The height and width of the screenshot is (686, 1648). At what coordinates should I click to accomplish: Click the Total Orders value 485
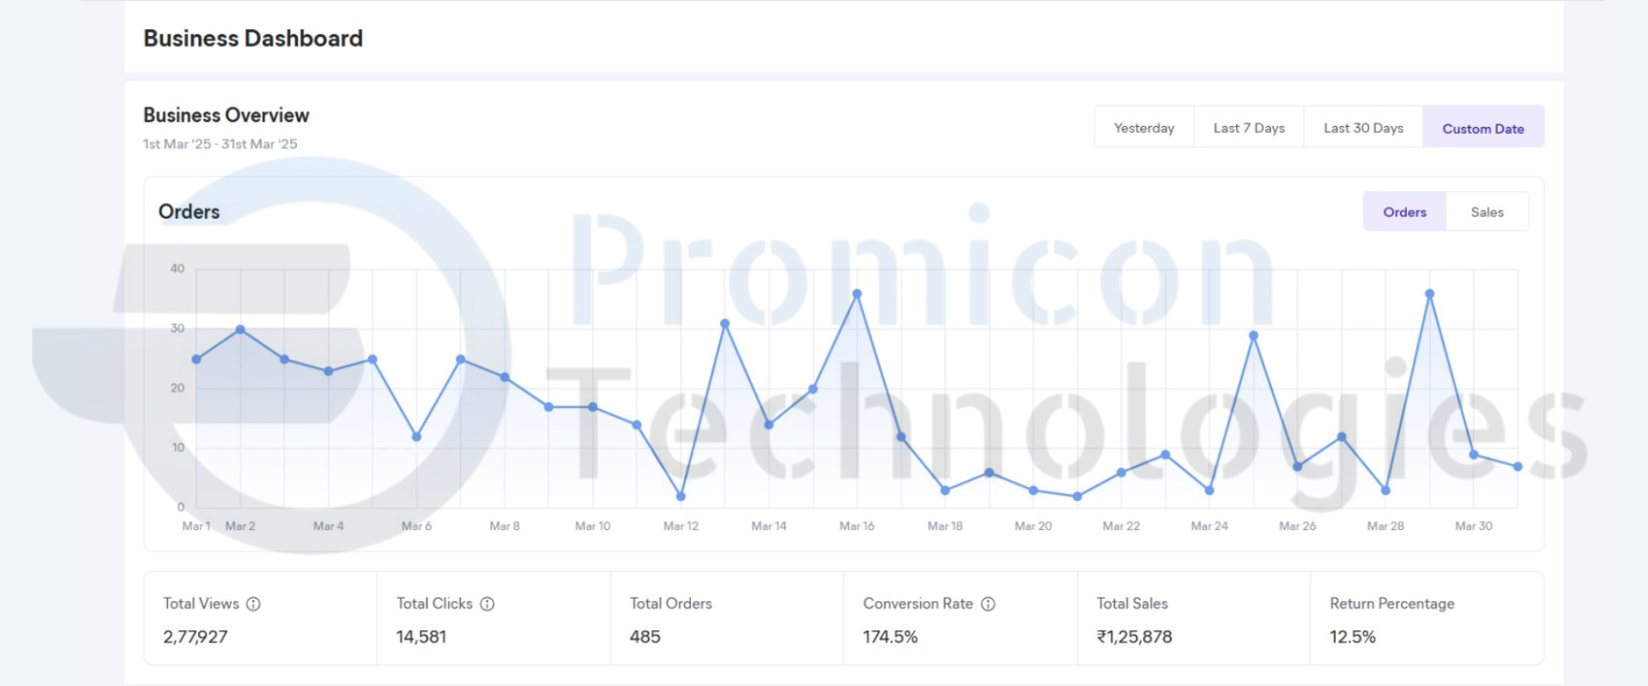point(645,637)
